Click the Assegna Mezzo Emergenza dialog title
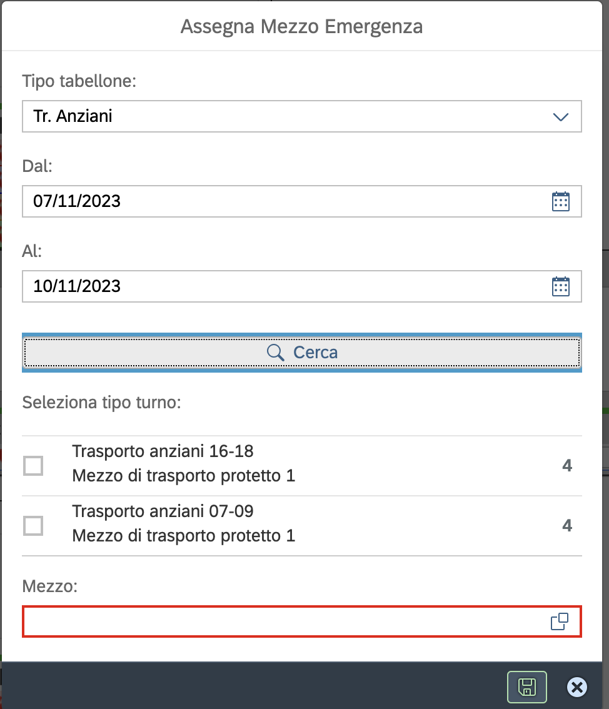Viewport: 609px width, 709px height. [301, 27]
